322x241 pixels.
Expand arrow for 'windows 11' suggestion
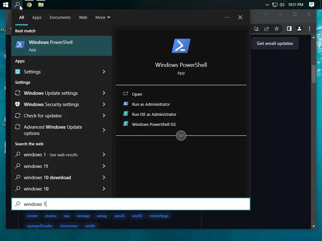[104, 166]
